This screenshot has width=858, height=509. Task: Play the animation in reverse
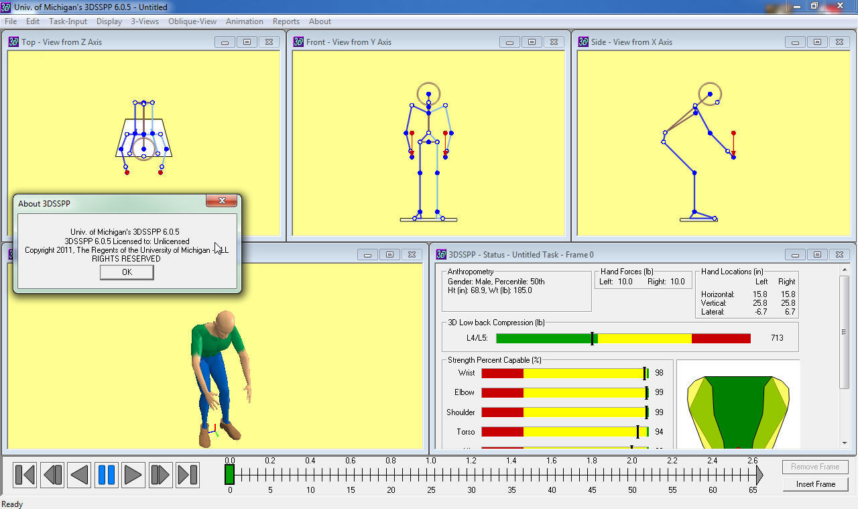point(80,475)
